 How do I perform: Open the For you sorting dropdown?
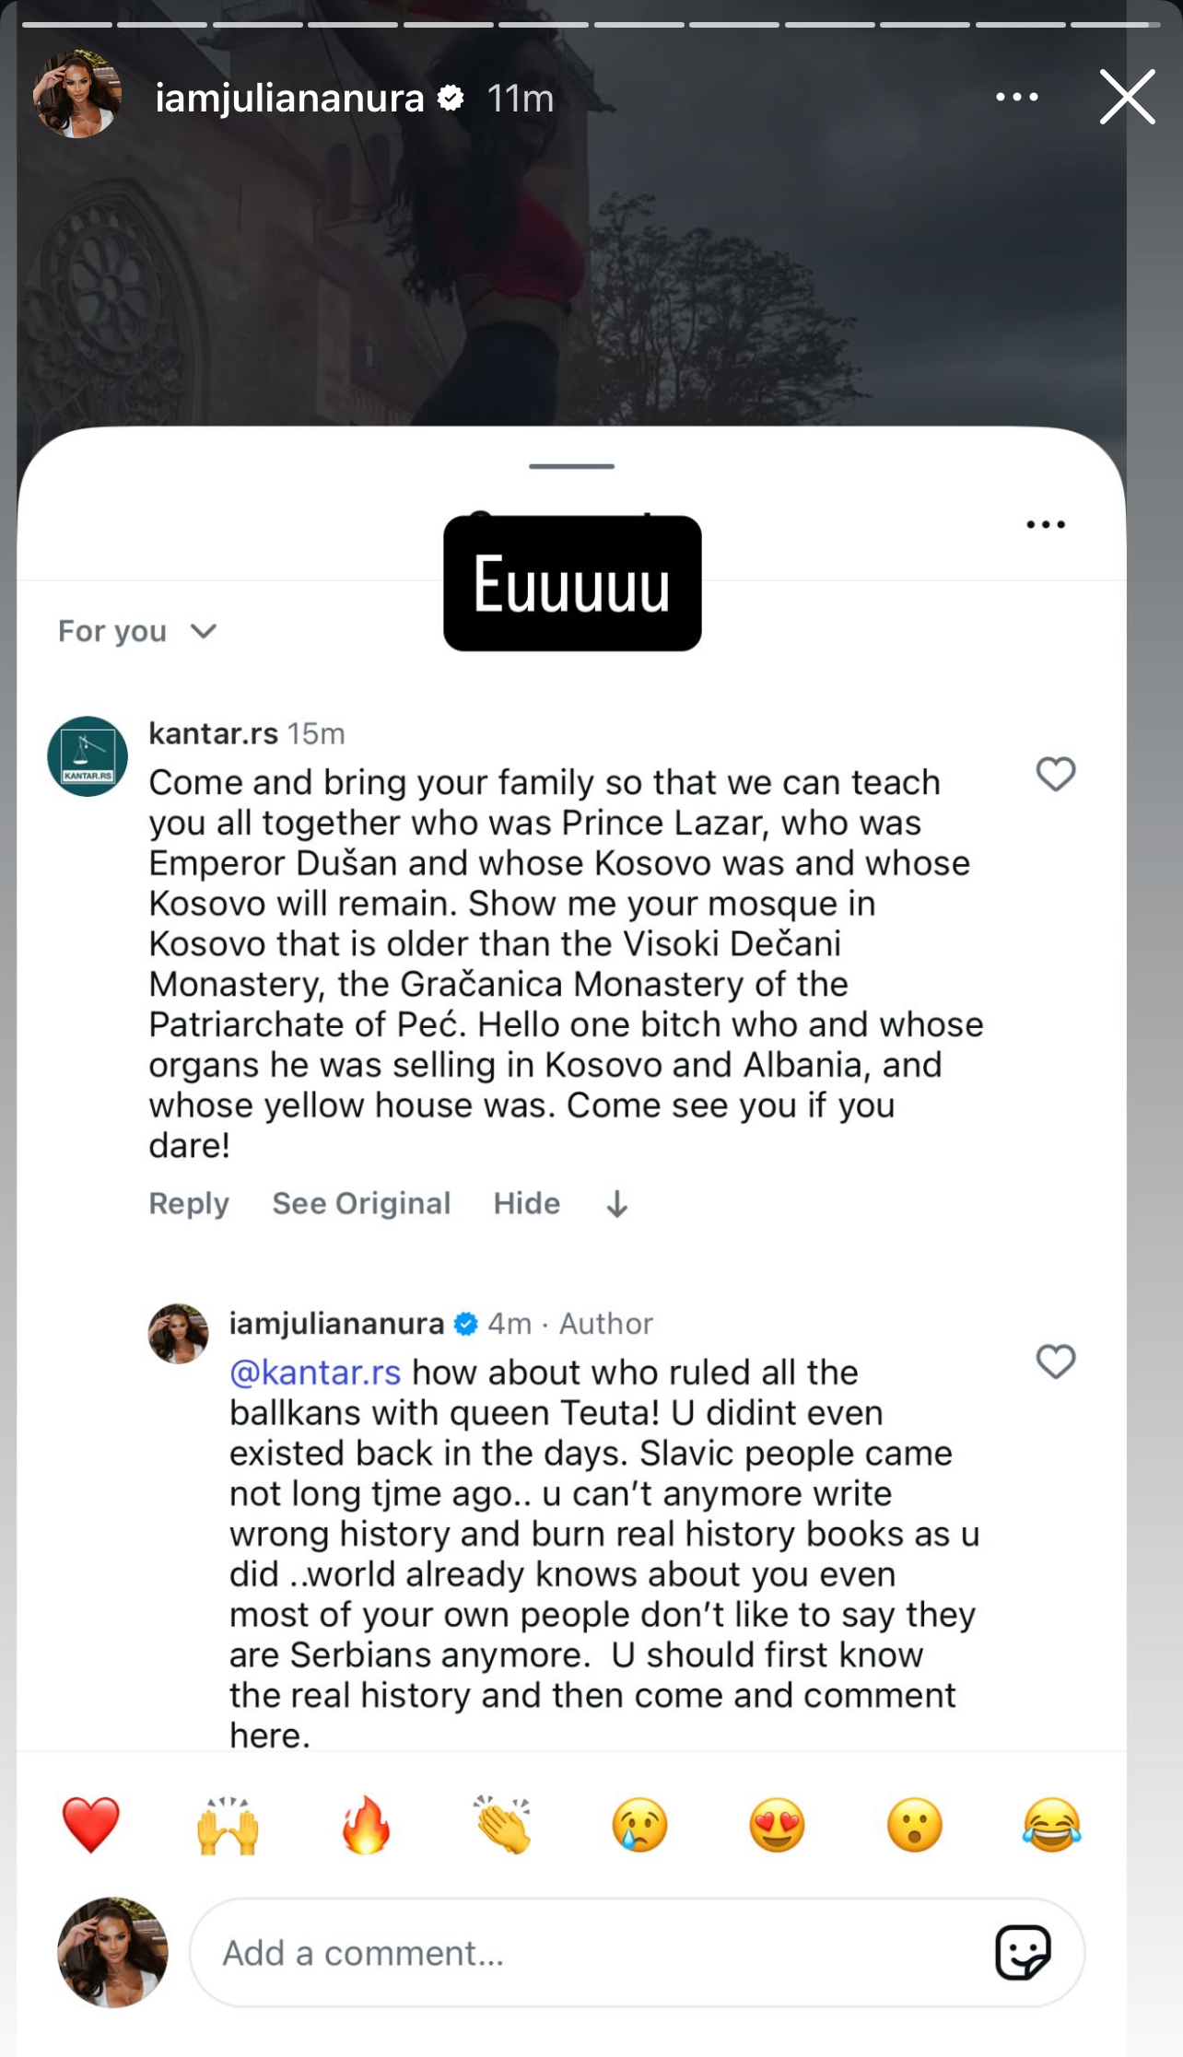137,632
